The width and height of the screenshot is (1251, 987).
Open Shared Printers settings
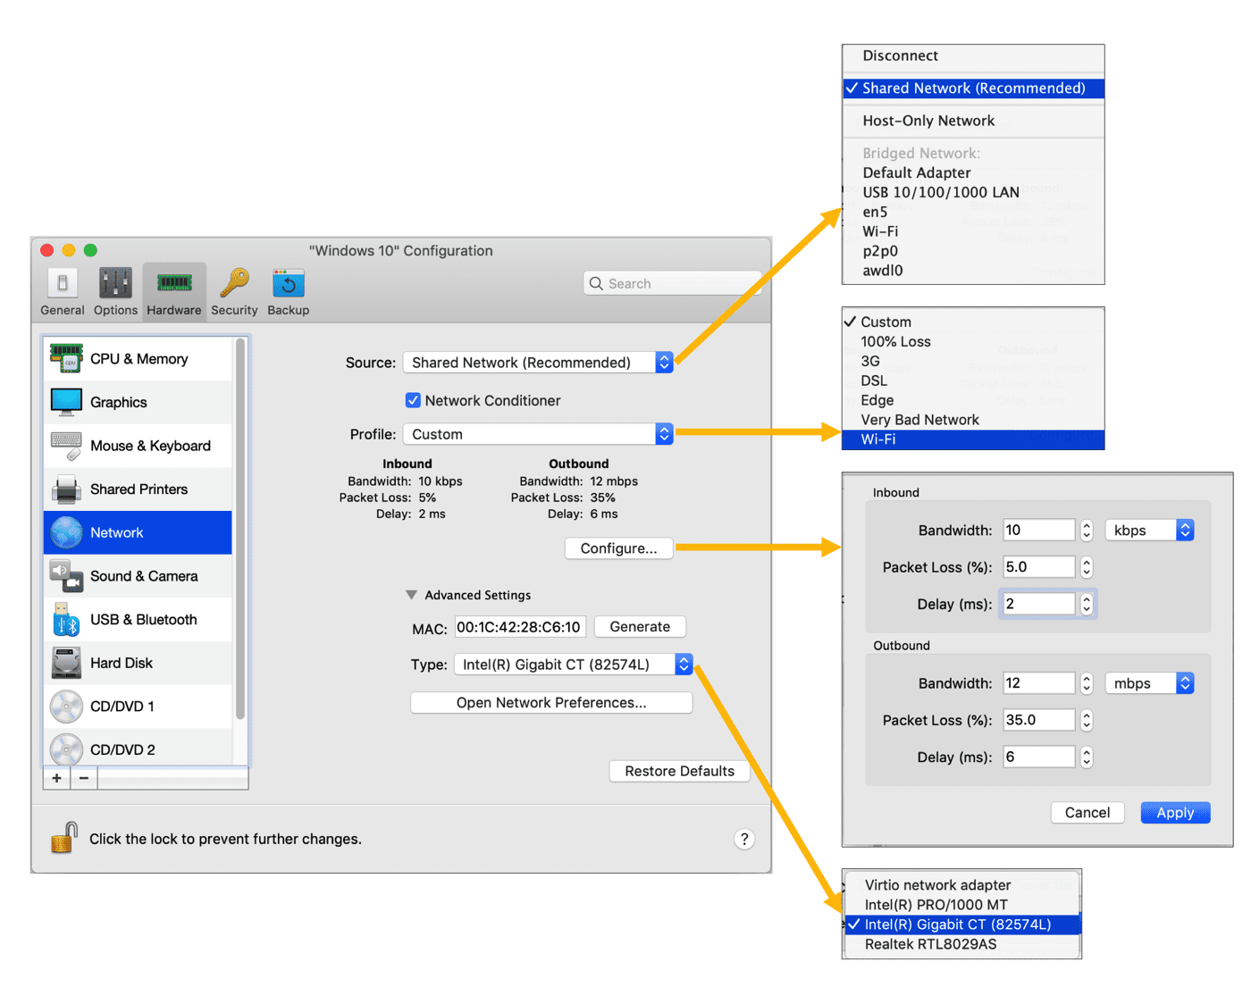click(139, 489)
